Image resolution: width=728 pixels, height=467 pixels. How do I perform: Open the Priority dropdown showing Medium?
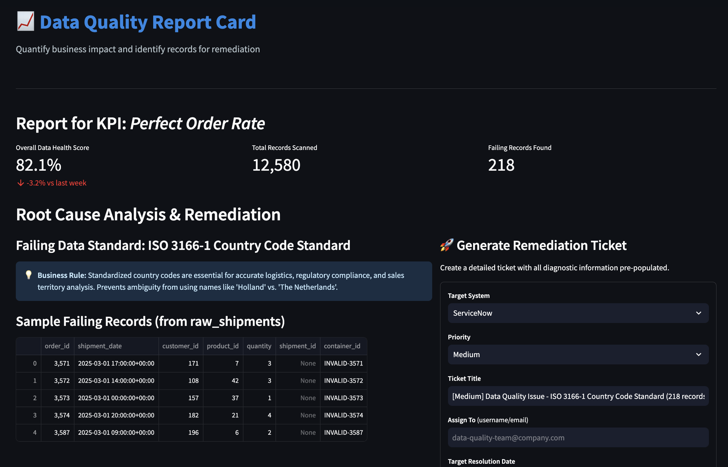coord(578,355)
